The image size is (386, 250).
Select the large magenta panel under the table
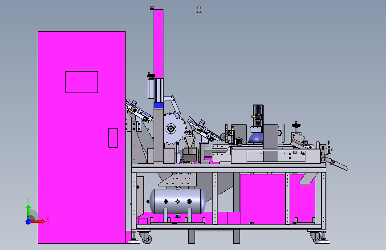point(263,199)
